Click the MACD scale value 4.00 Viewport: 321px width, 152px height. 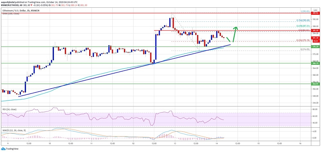point(315,131)
